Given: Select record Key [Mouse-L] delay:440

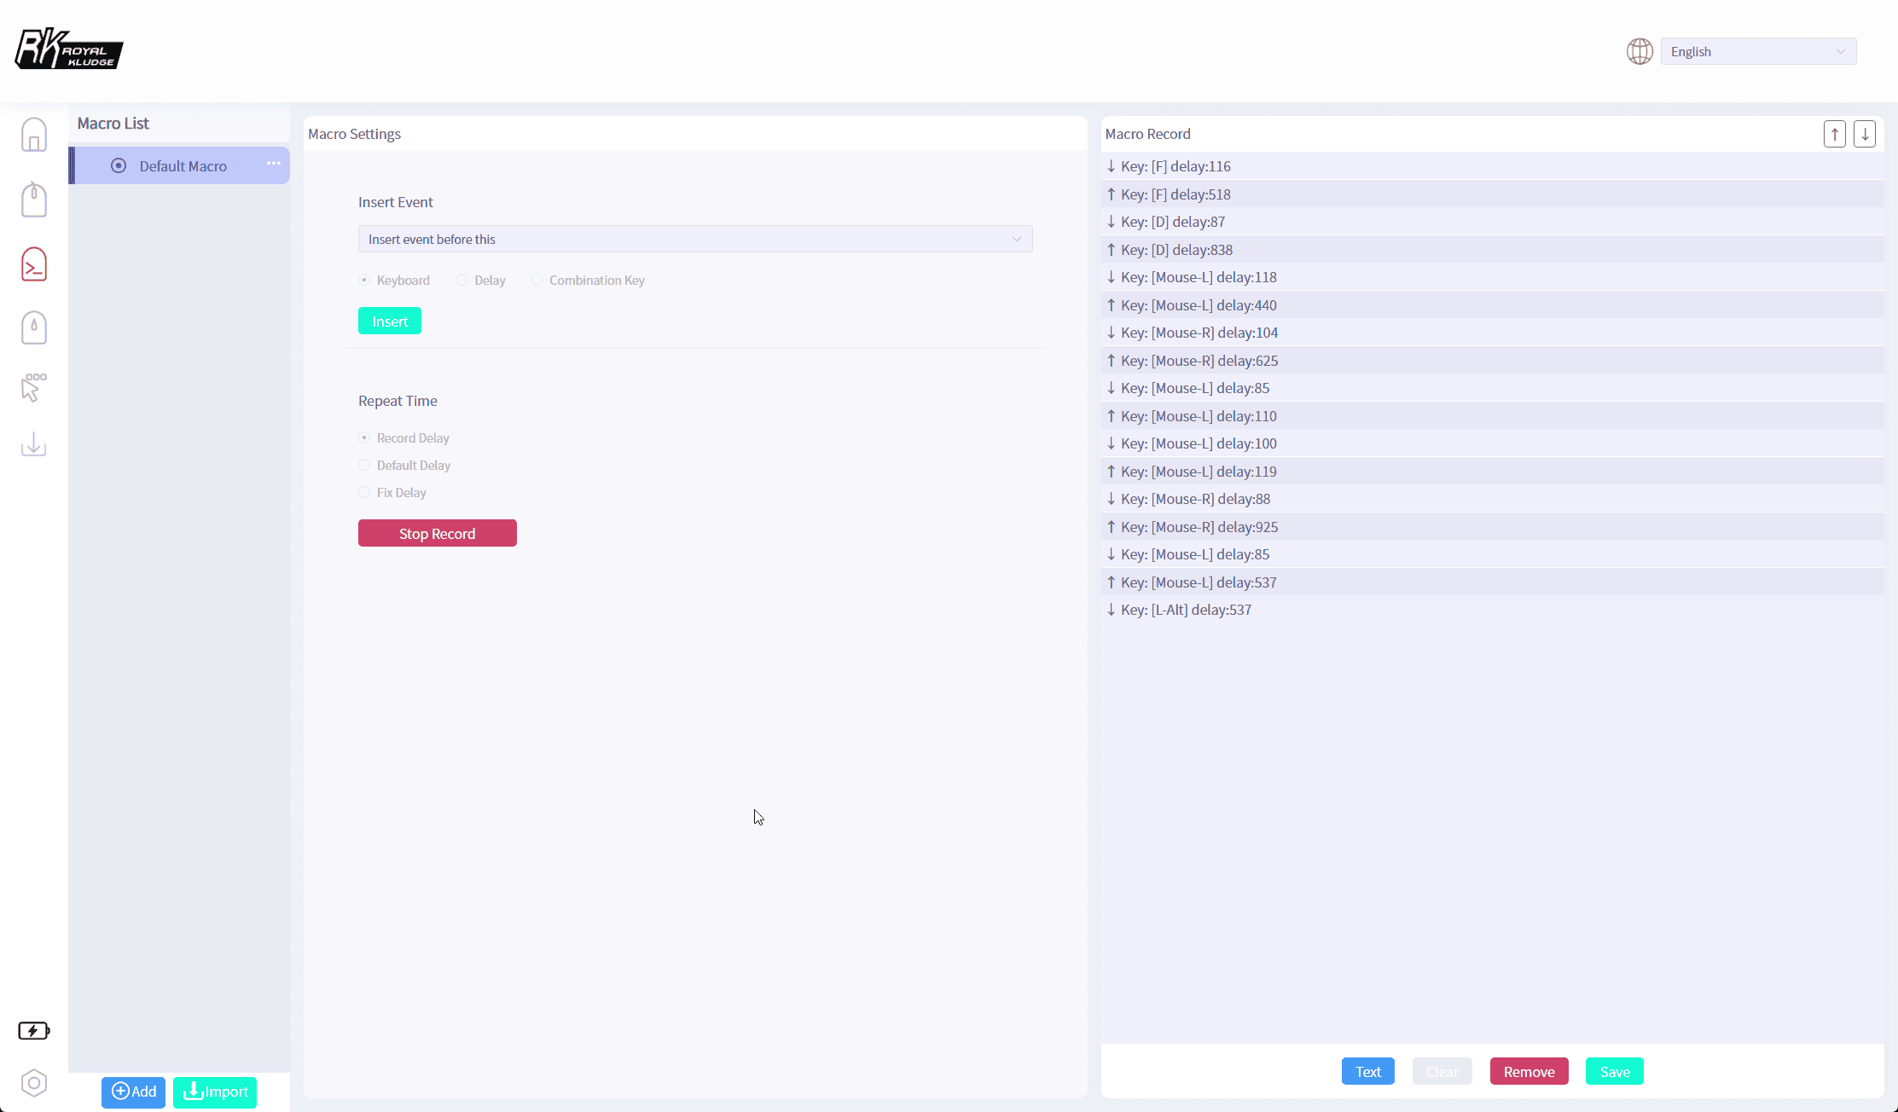Looking at the screenshot, I should click(x=1493, y=305).
